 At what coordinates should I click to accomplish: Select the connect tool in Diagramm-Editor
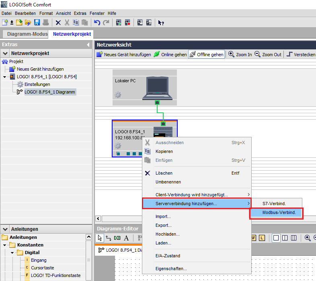click(109, 238)
